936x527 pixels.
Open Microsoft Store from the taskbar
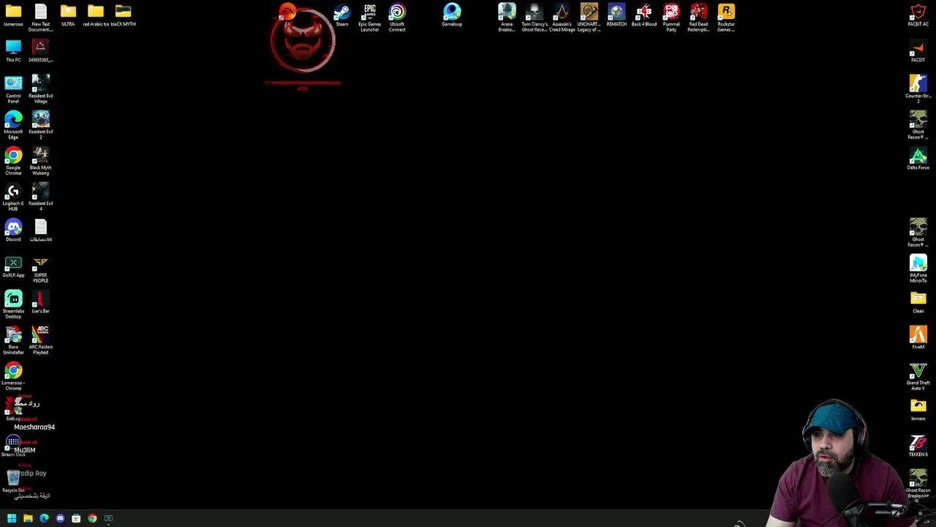coord(76,518)
